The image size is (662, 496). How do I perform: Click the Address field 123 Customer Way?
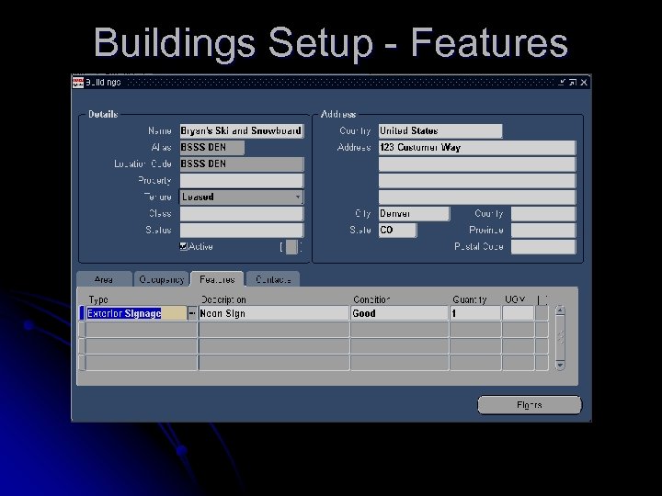pos(477,147)
